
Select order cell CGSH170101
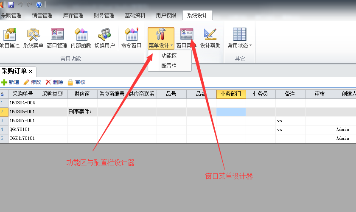tap(23, 138)
